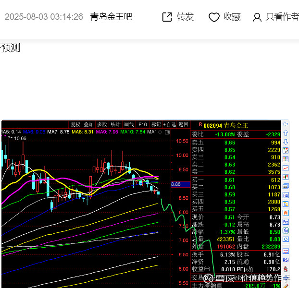
Task: Click the 买五 8.57 order row
Action: tap(236, 209)
